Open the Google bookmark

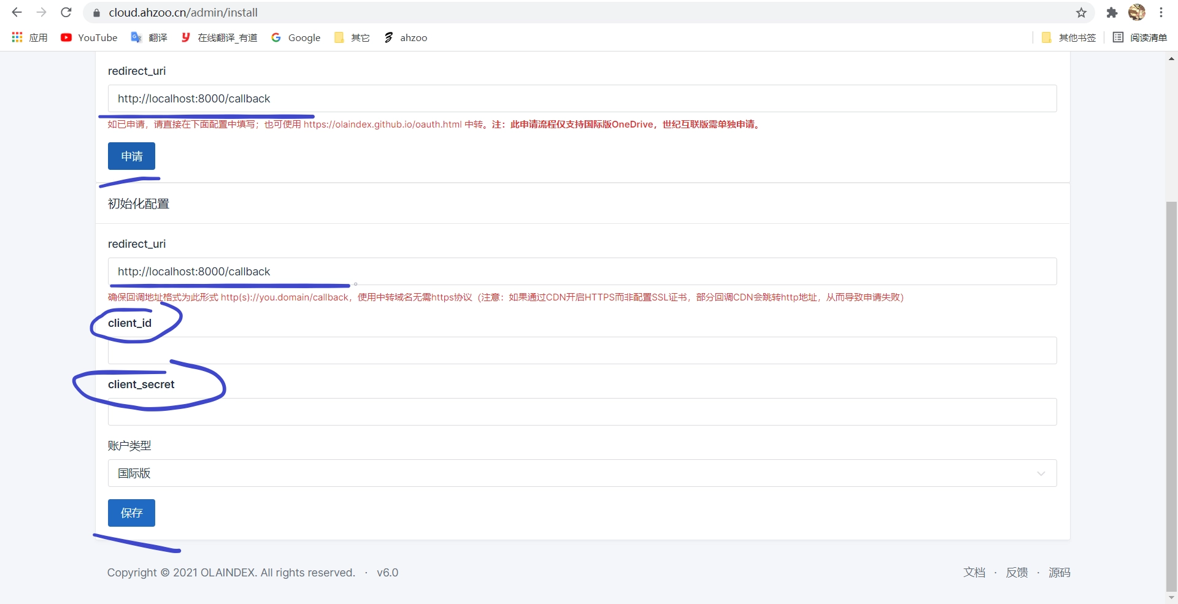click(296, 37)
